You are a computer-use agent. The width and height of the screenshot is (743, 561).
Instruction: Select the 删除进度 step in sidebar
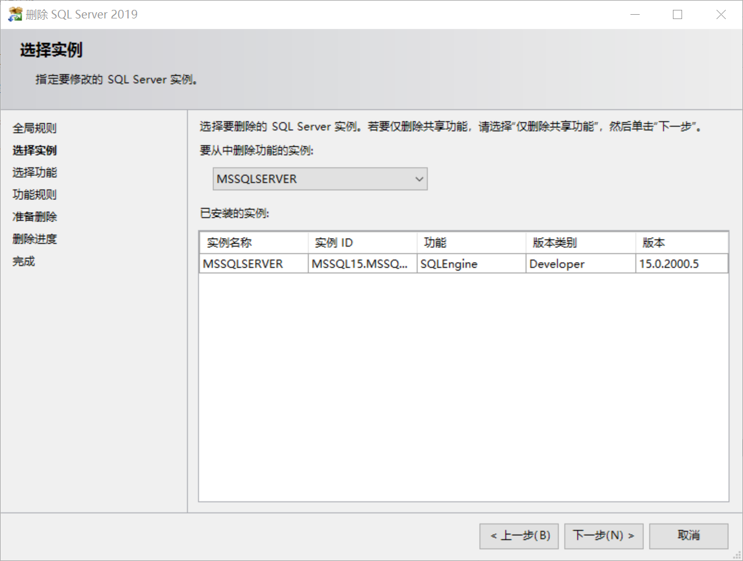click(x=34, y=239)
